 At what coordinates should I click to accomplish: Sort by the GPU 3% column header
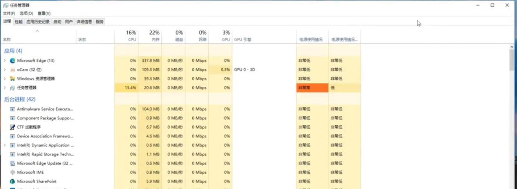[221, 36]
